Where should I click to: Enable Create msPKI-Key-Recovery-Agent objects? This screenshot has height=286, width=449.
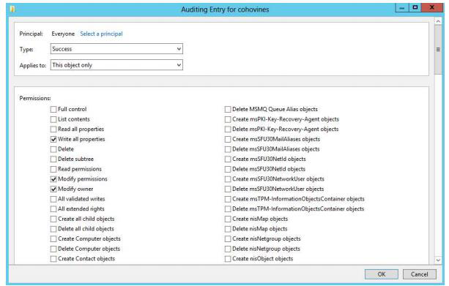228,119
